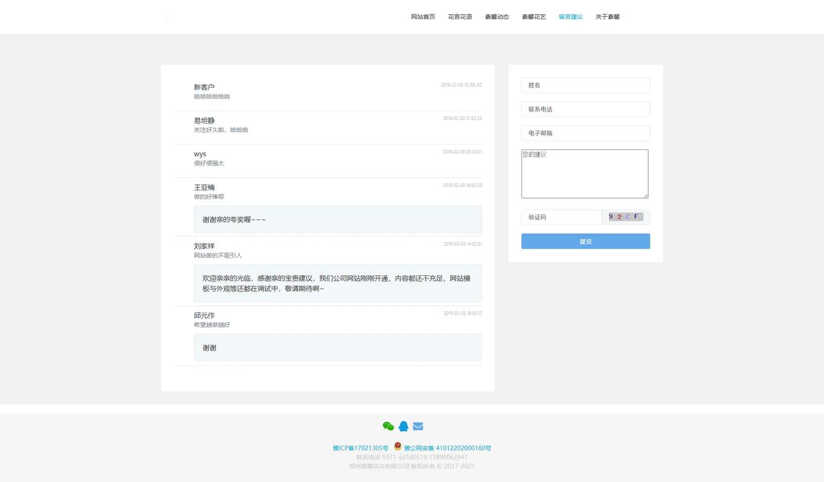Click the site logo in the top-left corner
Image resolution: width=824 pixels, height=482 pixels.
coord(168,17)
